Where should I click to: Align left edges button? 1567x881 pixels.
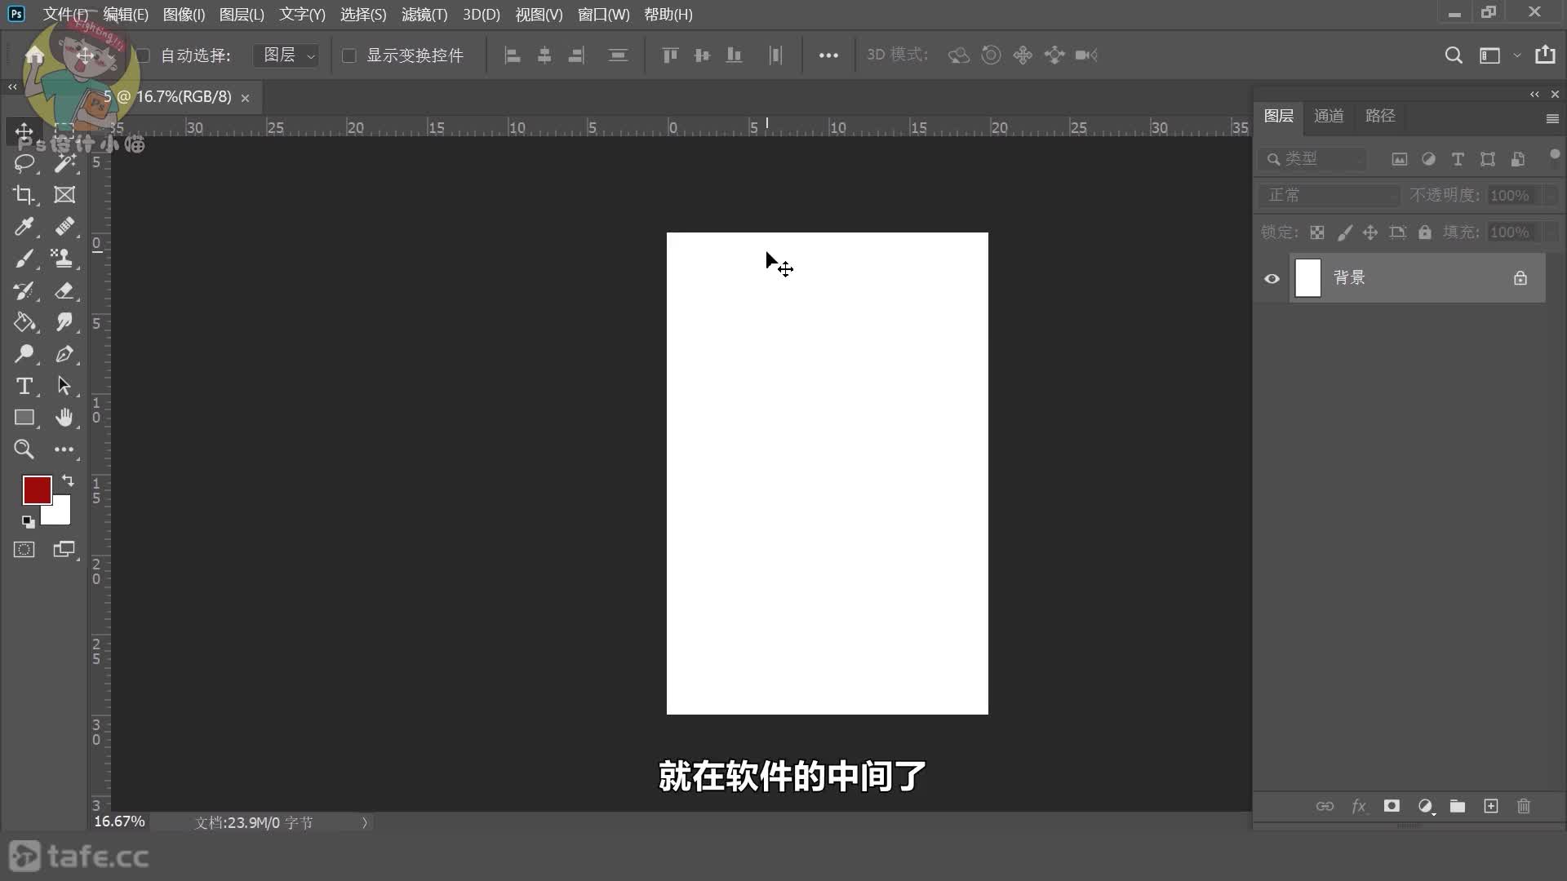click(x=513, y=55)
